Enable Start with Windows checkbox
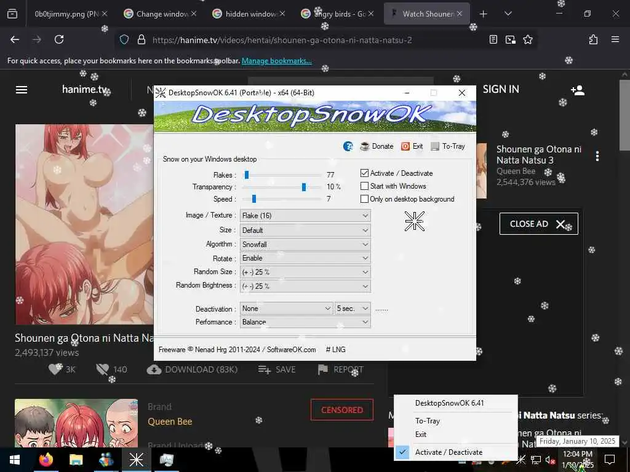Screen dimensions: 630x472 tap(364, 186)
